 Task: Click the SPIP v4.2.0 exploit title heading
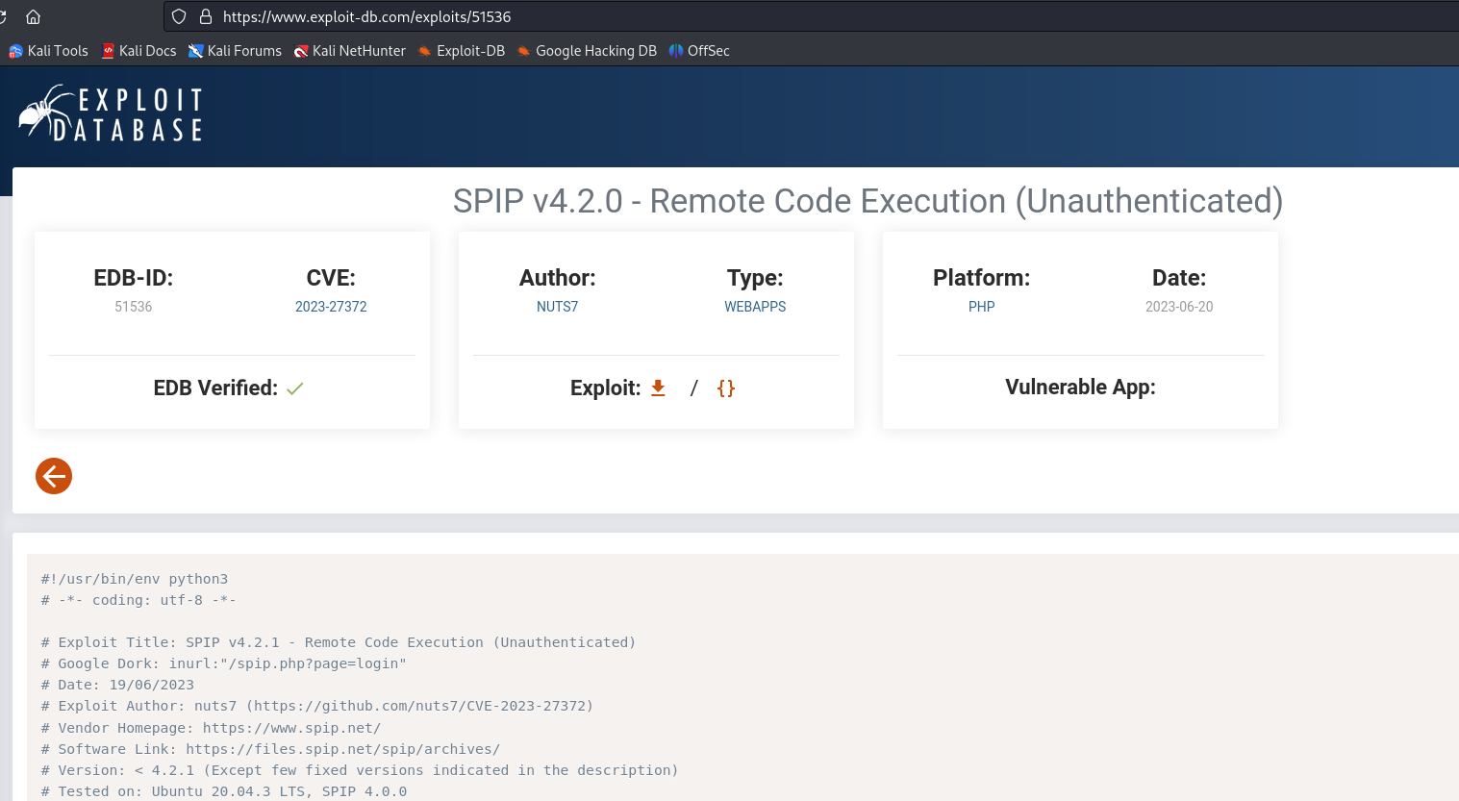pyautogui.click(x=868, y=201)
